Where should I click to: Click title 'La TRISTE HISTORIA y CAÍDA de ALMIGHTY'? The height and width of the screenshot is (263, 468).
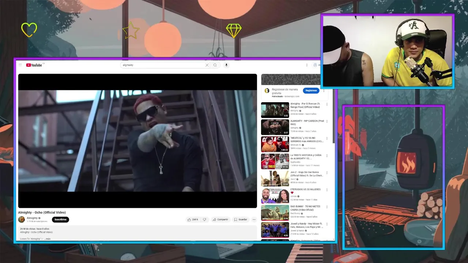[x=306, y=157]
